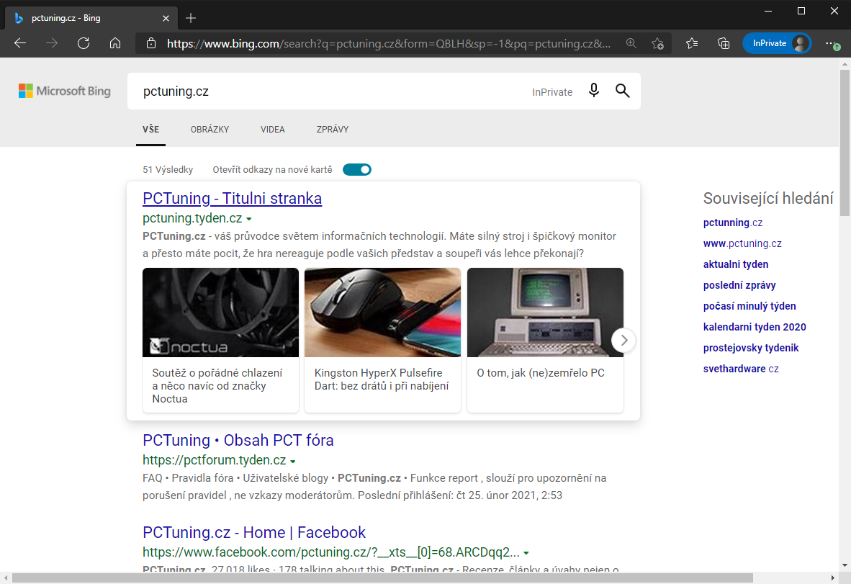Click the vertical scrollbar down arrow
The height and width of the screenshot is (584, 851).
[x=845, y=565]
